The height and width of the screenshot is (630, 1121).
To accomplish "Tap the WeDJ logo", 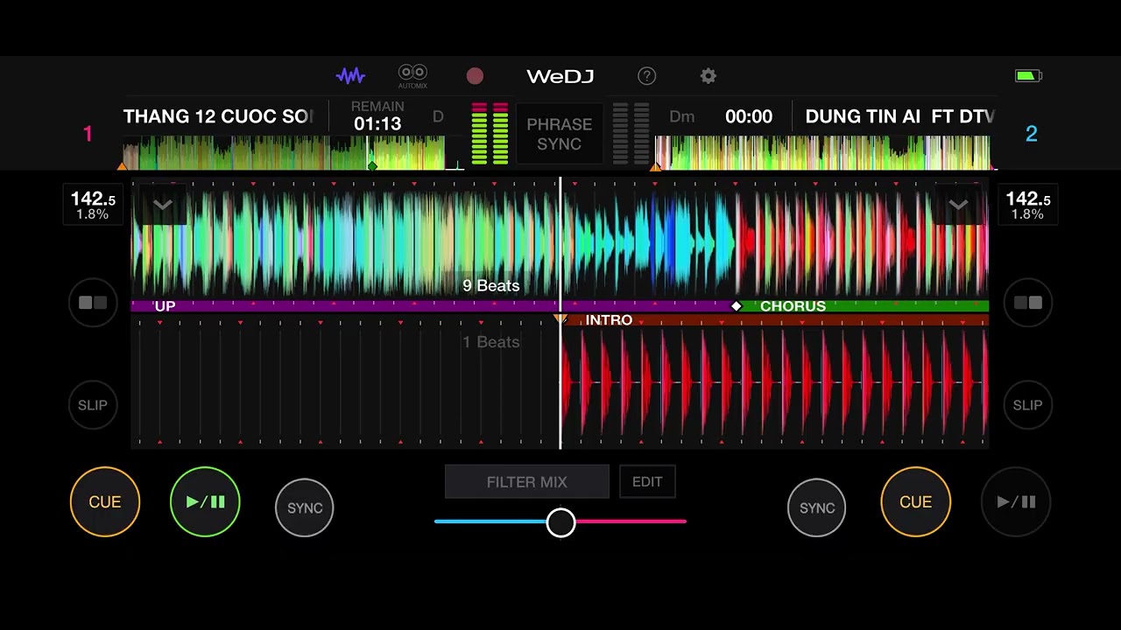I will click(x=560, y=76).
